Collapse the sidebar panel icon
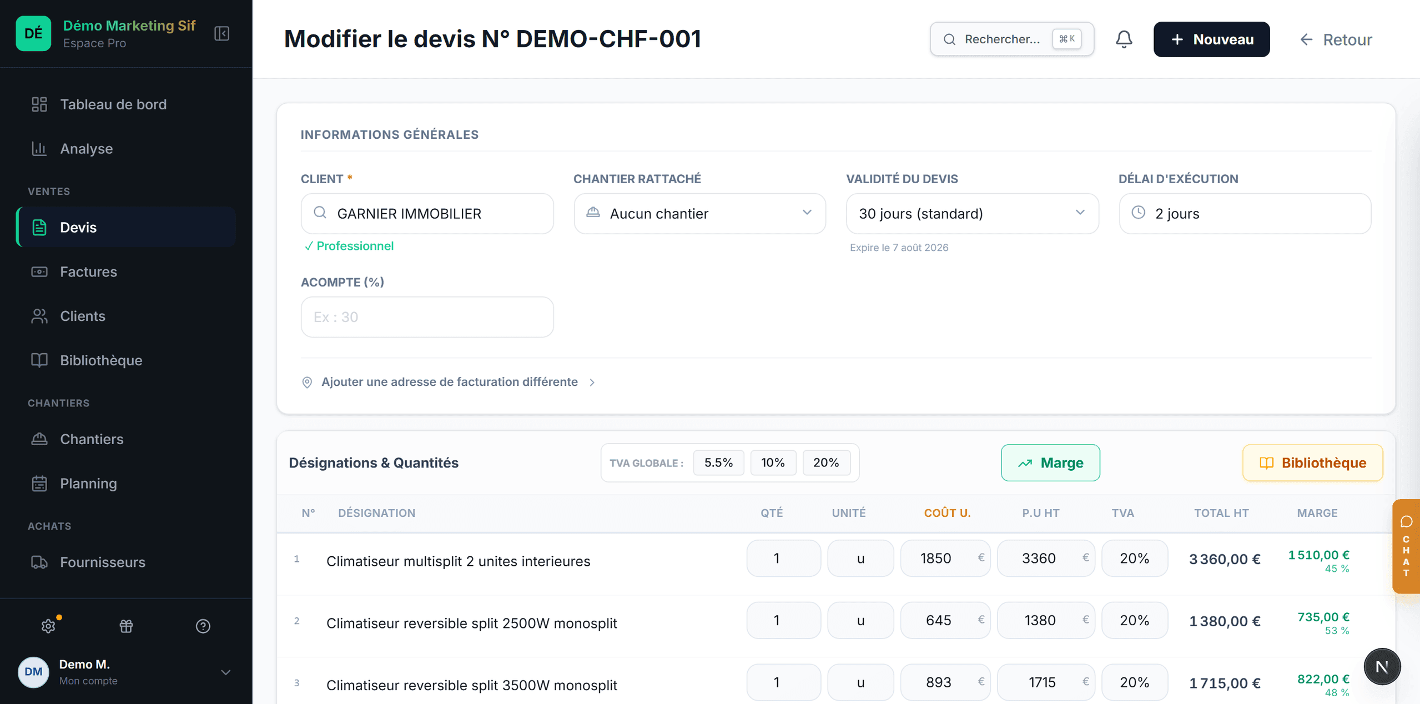 (221, 34)
